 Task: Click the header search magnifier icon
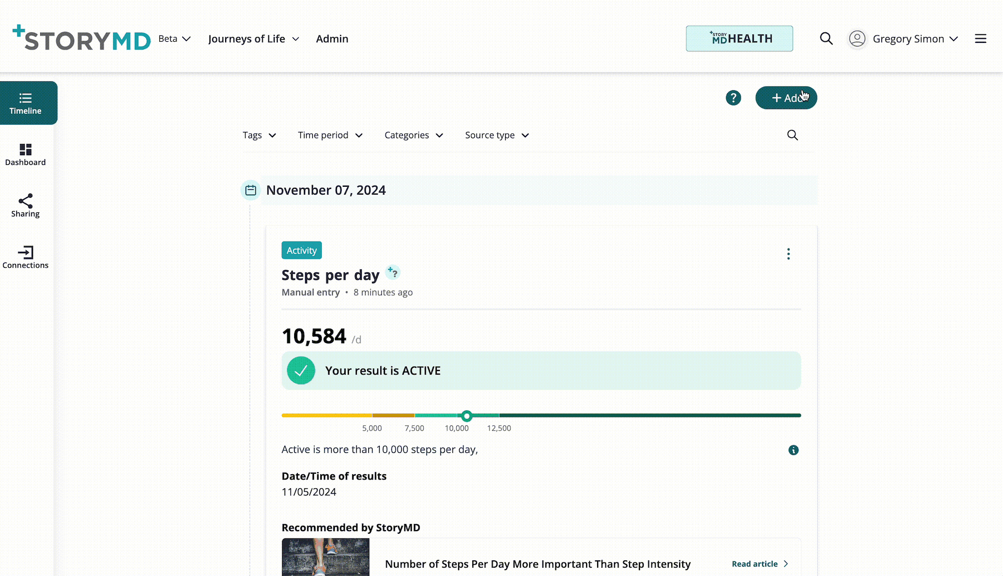(x=826, y=39)
